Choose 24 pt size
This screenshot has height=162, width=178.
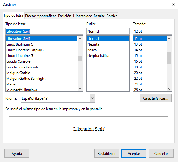(150, 84)
